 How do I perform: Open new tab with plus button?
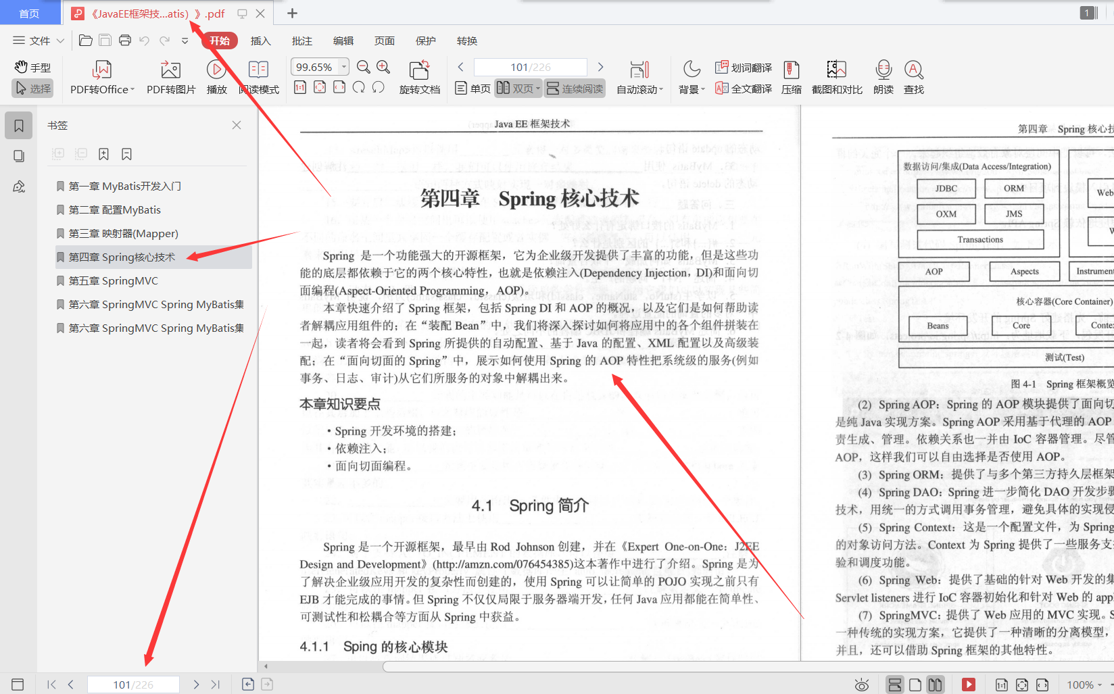292,13
